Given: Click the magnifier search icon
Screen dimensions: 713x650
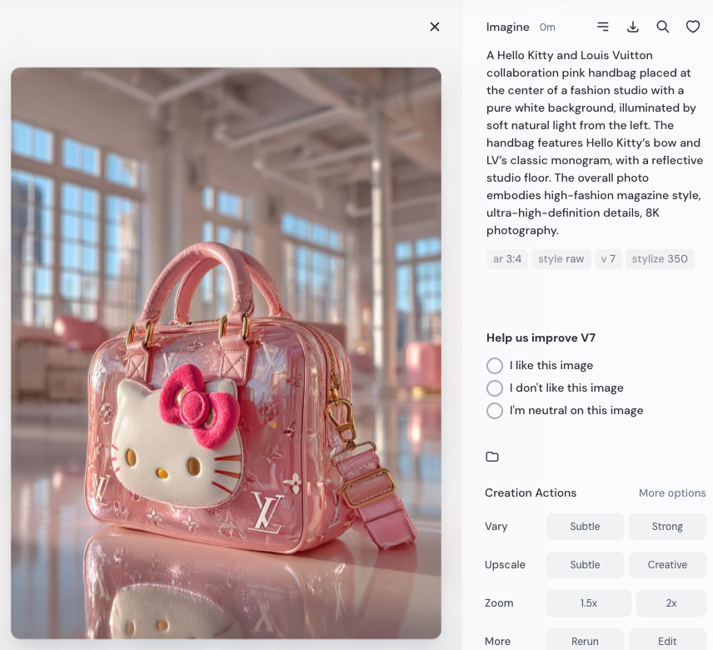Looking at the screenshot, I should click(663, 27).
